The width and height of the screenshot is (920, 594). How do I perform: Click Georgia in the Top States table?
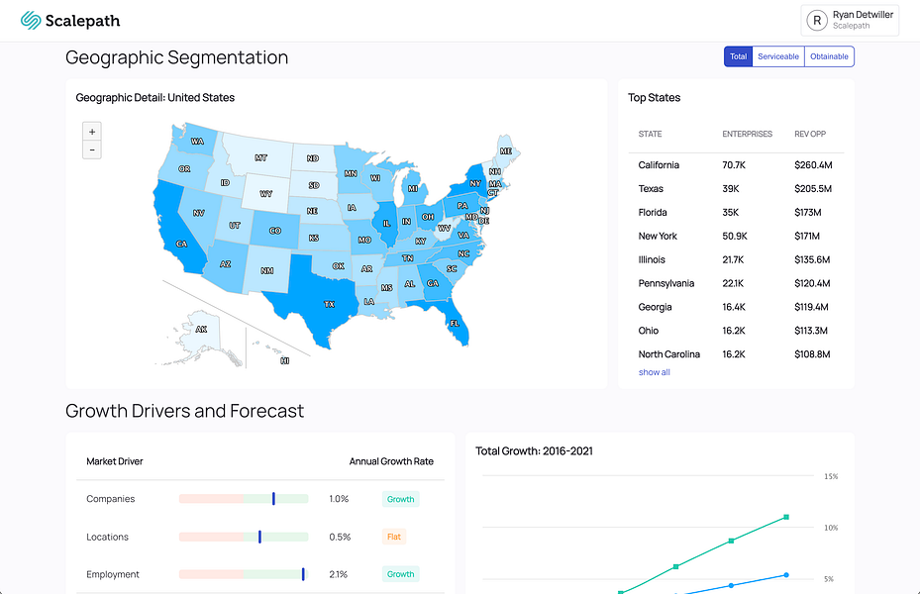[x=655, y=307]
